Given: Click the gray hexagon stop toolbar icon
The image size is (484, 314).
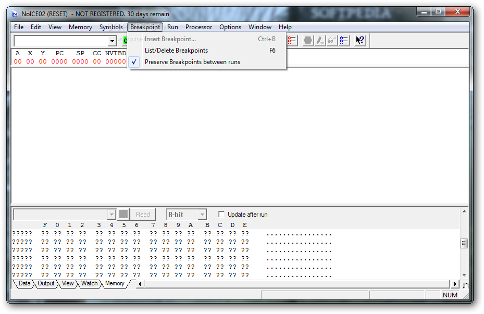Looking at the screenshot, I should click(308, 41).
